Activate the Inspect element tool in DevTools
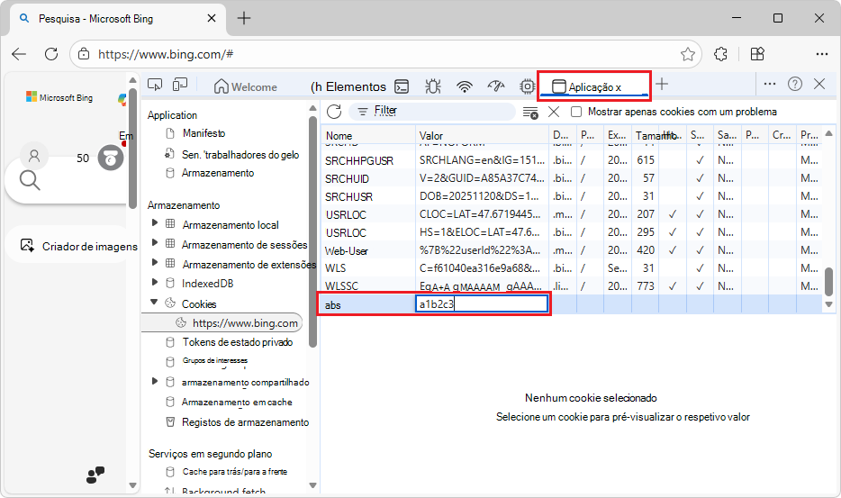The image size is (841, 498). (155, 85)
